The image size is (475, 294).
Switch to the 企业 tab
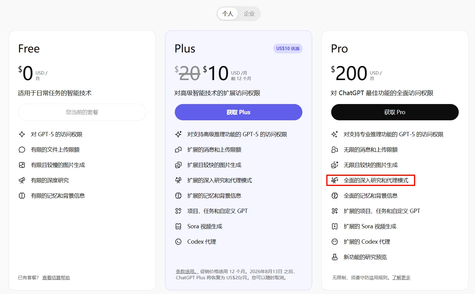click(x=249, y=14)
